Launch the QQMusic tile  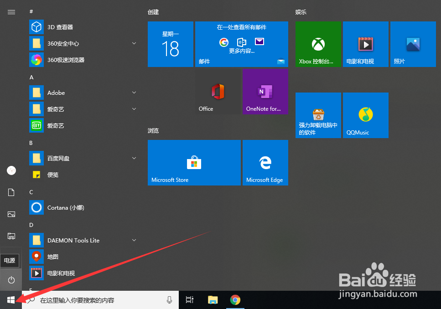pos(366,115)
